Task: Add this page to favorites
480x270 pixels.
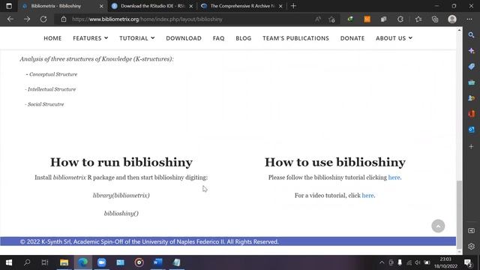Action: pos(331,19)
